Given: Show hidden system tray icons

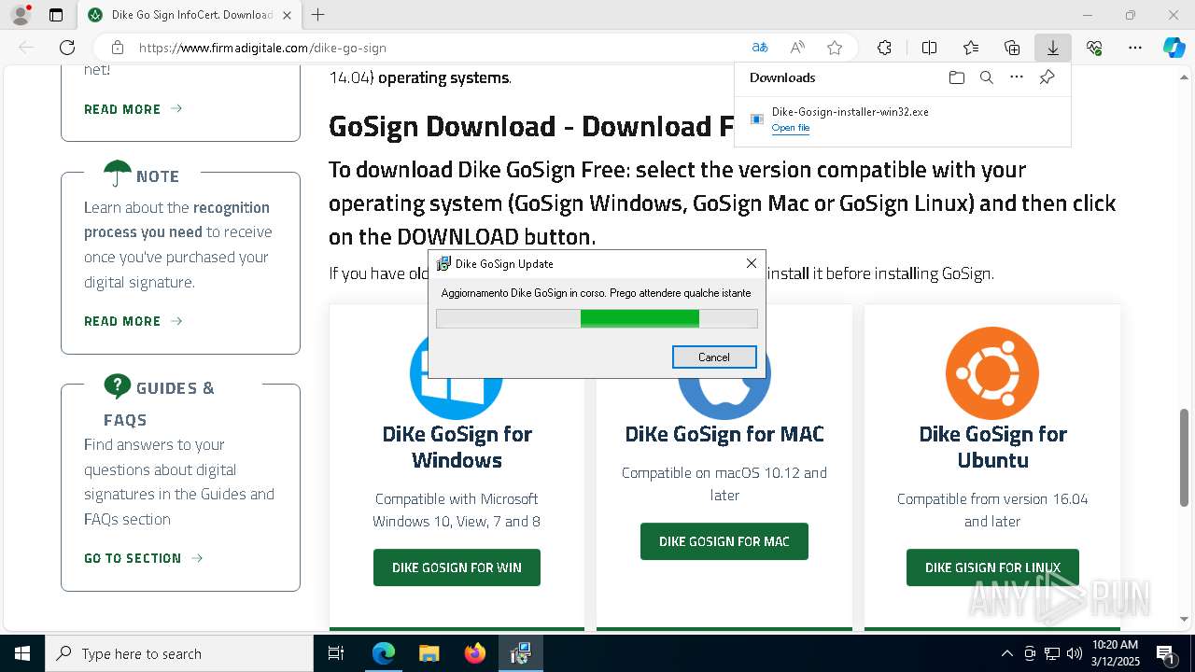Looking at the screenshot, I should click(x=1006, y=653).
